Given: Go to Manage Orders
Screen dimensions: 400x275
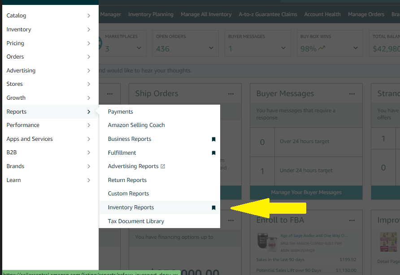Looking at the screenshot, I should click(366, 14).
